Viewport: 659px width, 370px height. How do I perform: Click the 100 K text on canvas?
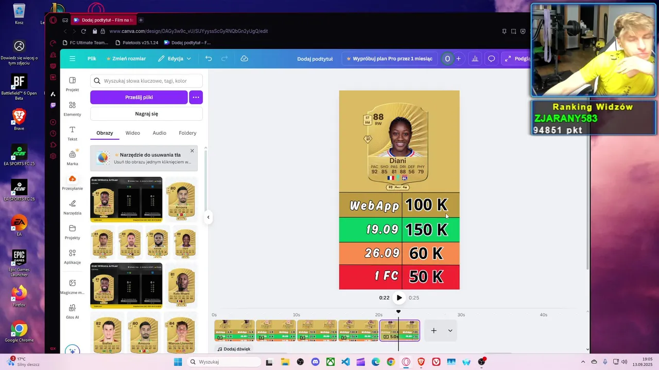(426, 205)
